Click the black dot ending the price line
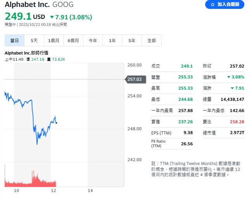Screen dimensions: 249x199 tap(57, 123)
